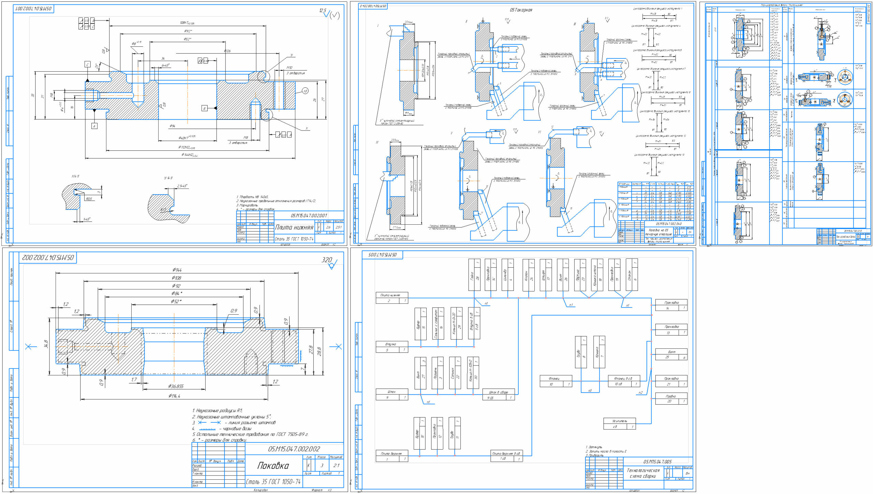Click the 'Поршень 3' vertical box

coord(438,373)
